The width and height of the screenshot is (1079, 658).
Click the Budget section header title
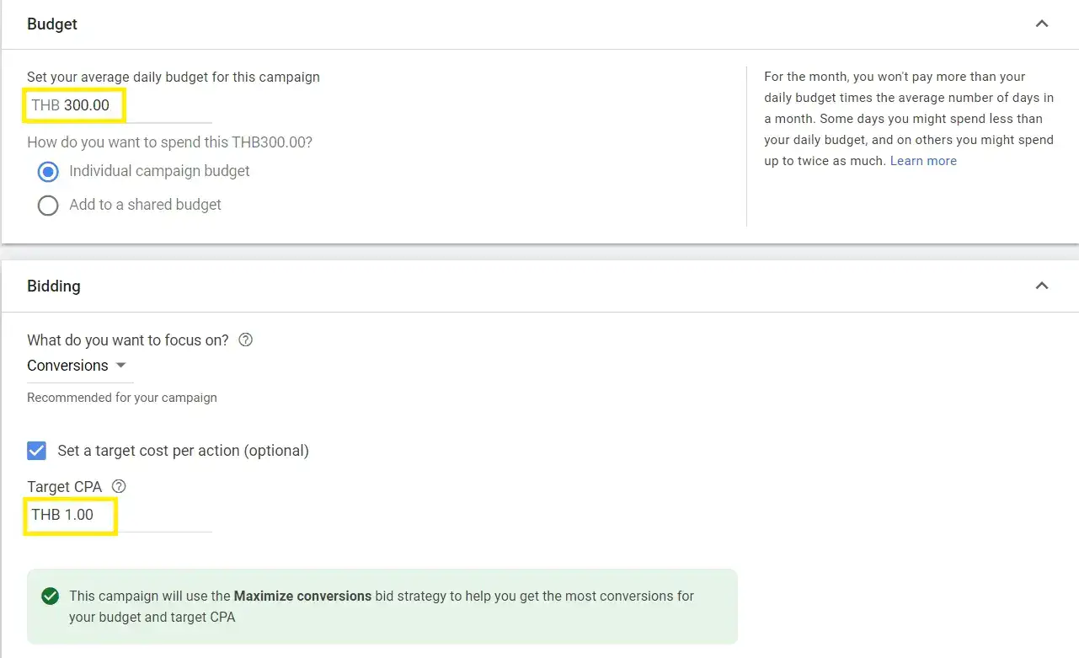tap(52, 24)
